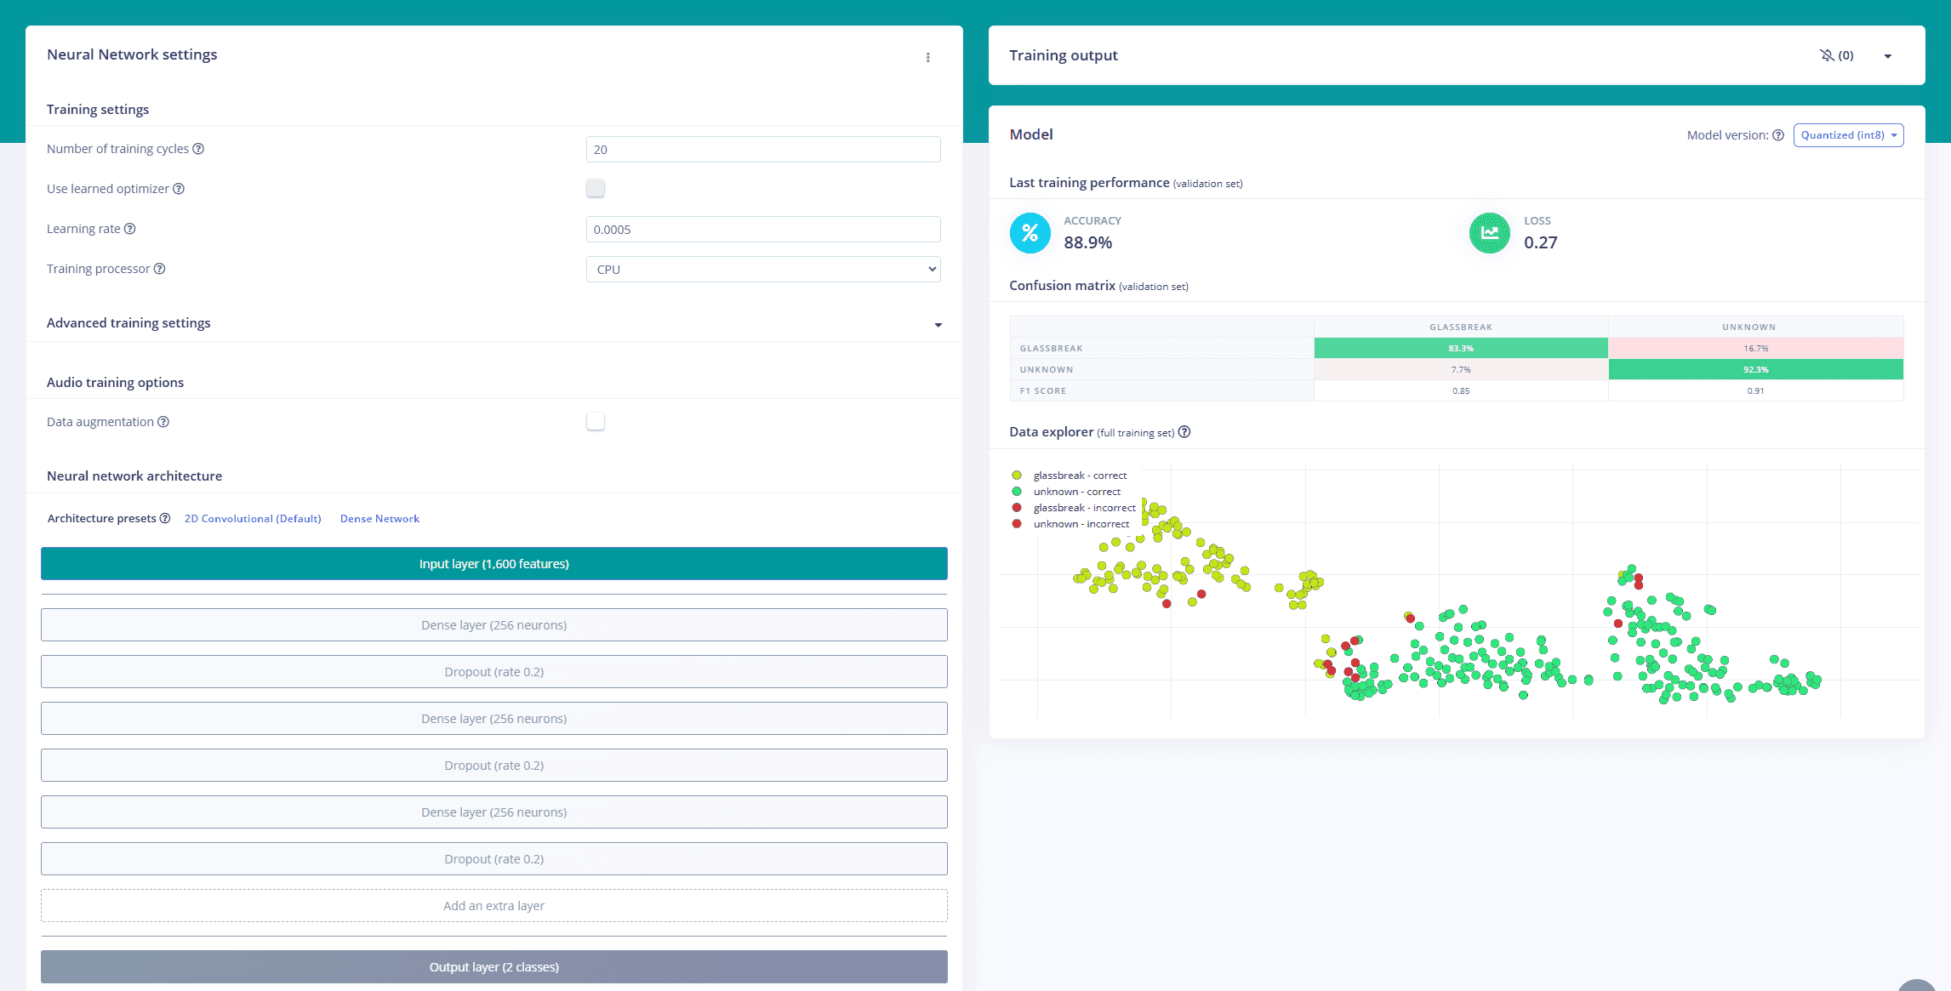Enable the Use learned optimizer checkbox

(596, 189)
